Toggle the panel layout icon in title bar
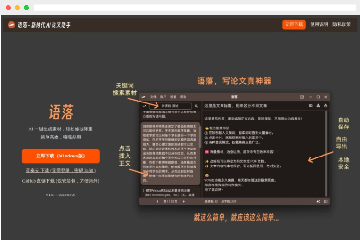 [302, 97]
